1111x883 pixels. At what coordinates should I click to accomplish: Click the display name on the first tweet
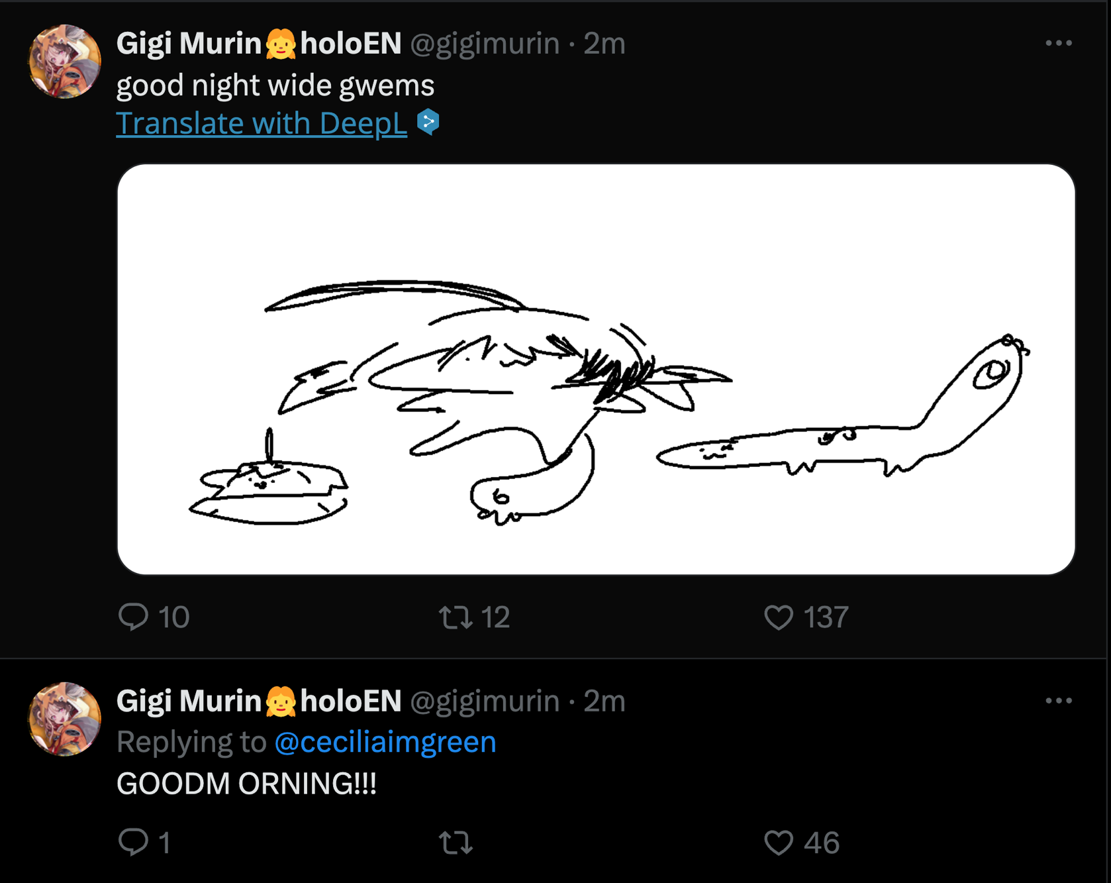pyautogui.click(x=259, y=44)
